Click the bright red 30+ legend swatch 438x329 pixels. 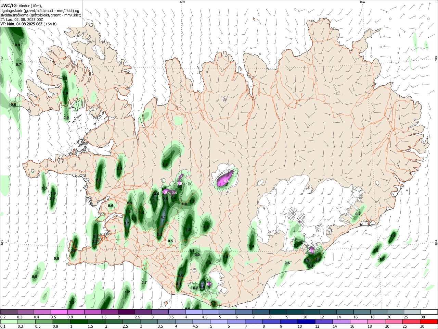(x=429, y=321)
